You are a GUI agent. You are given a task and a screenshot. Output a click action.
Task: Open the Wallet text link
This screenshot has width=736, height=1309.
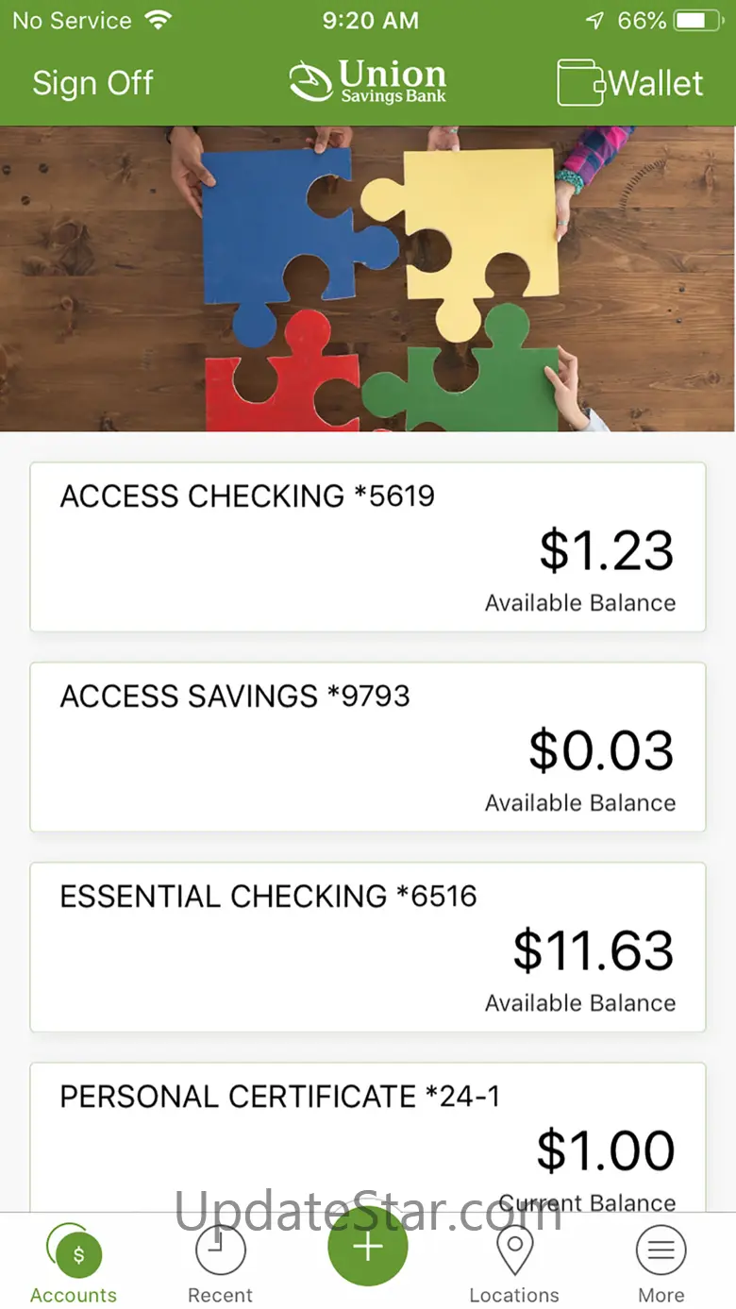(657, 83)
